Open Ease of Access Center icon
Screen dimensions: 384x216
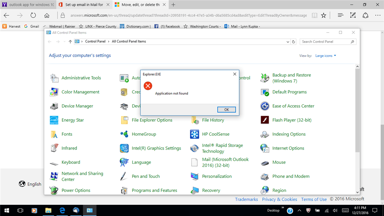point(265,106)
